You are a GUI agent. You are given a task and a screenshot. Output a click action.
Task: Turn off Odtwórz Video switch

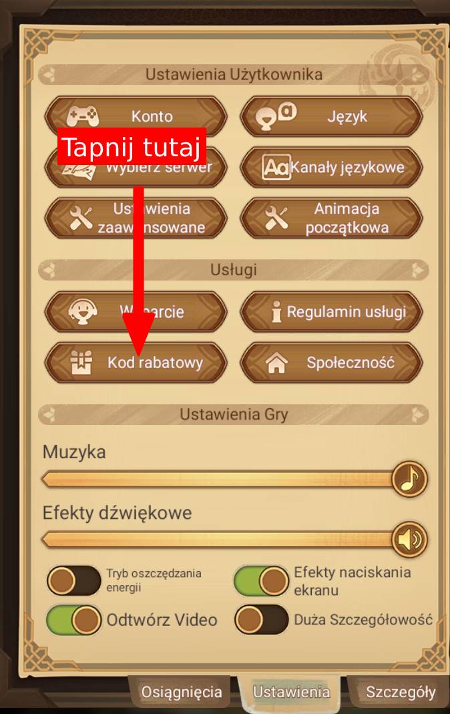[x=73, y=620]
